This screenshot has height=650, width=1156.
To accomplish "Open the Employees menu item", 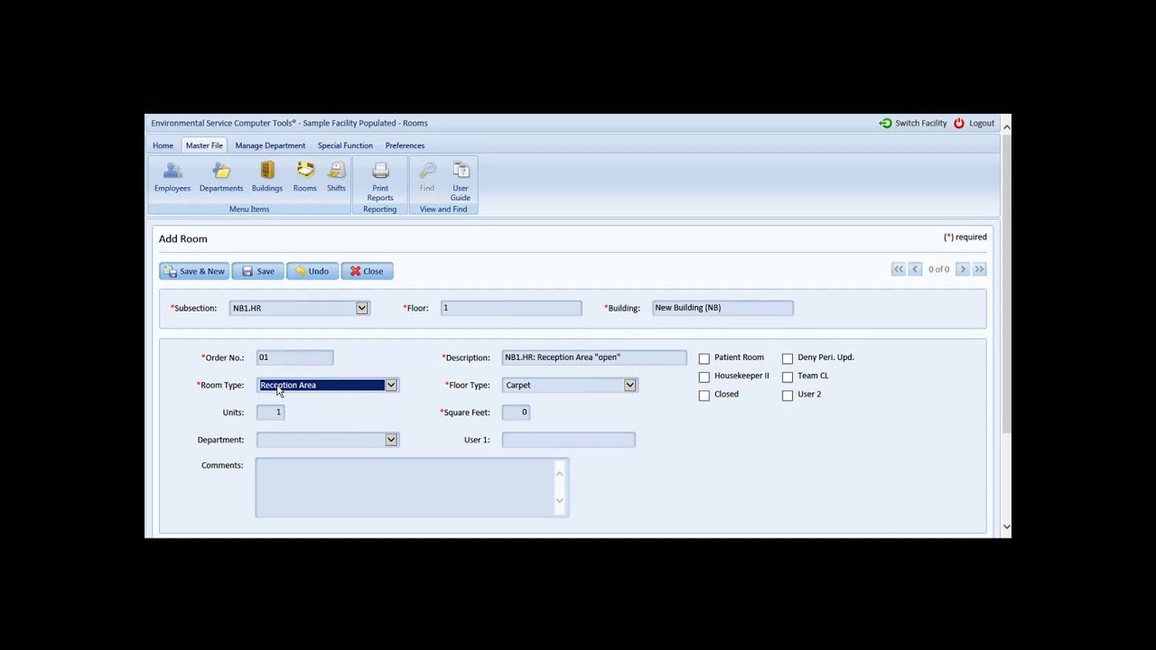I will (172, 177).
